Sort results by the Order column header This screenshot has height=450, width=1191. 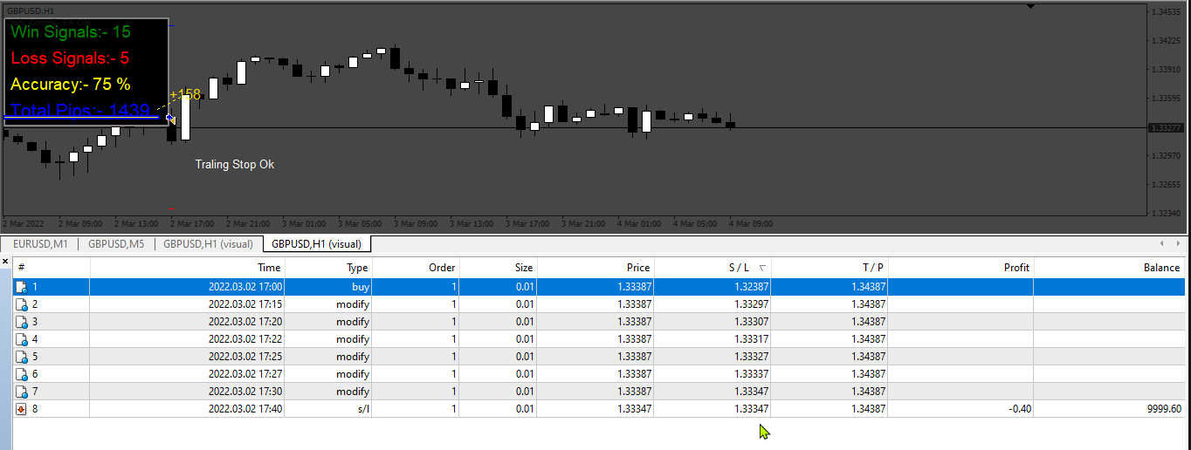pos(416,268)
